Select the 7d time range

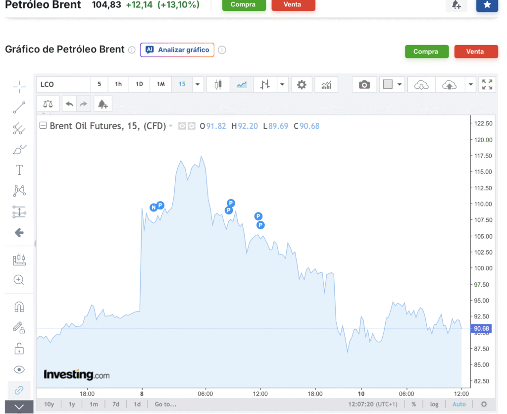click(x=115, y=404)
